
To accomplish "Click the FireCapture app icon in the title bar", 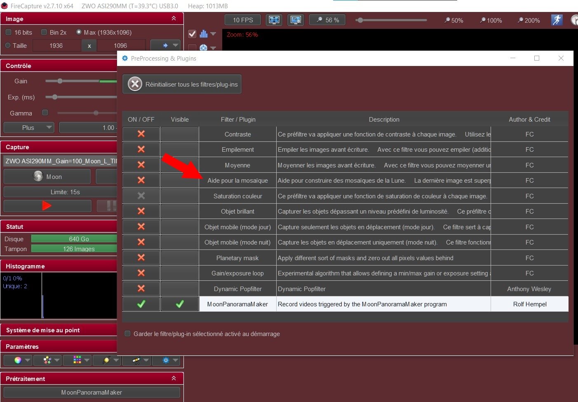I will [x=5, y=6].
